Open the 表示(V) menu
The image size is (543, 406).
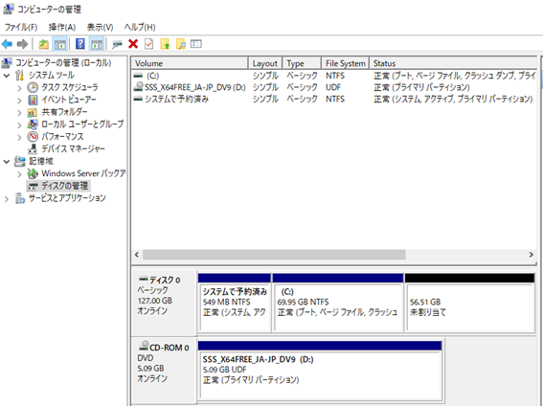[100, 27]
